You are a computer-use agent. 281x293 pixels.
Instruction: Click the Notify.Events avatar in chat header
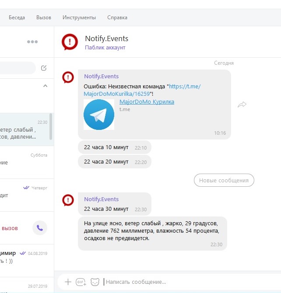[x=70, y=42]
